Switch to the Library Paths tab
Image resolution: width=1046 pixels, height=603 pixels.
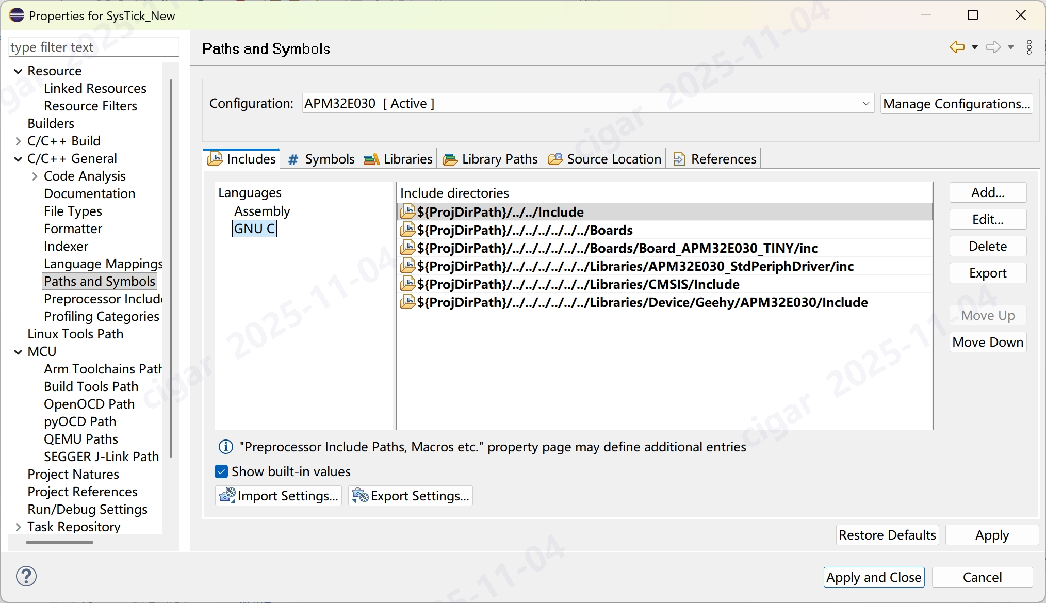[491, 159]
